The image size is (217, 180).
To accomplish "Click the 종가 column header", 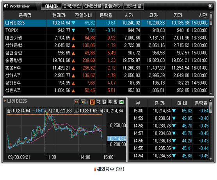I will coord(159,103).
